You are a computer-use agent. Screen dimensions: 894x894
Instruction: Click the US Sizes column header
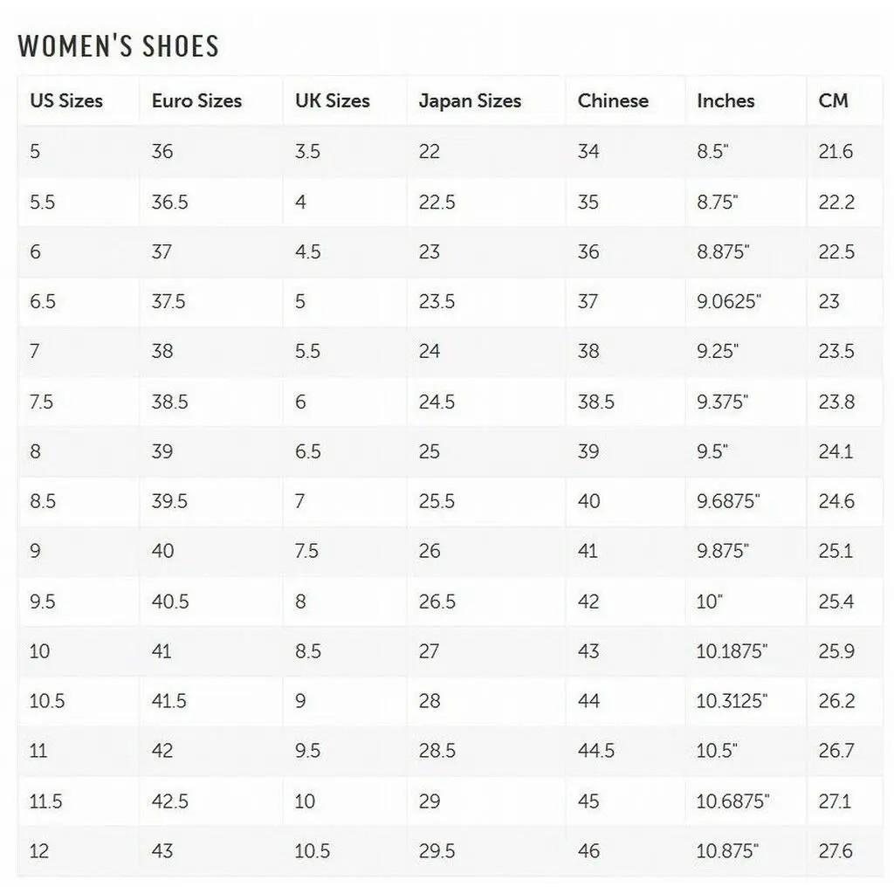coord(66,101)
